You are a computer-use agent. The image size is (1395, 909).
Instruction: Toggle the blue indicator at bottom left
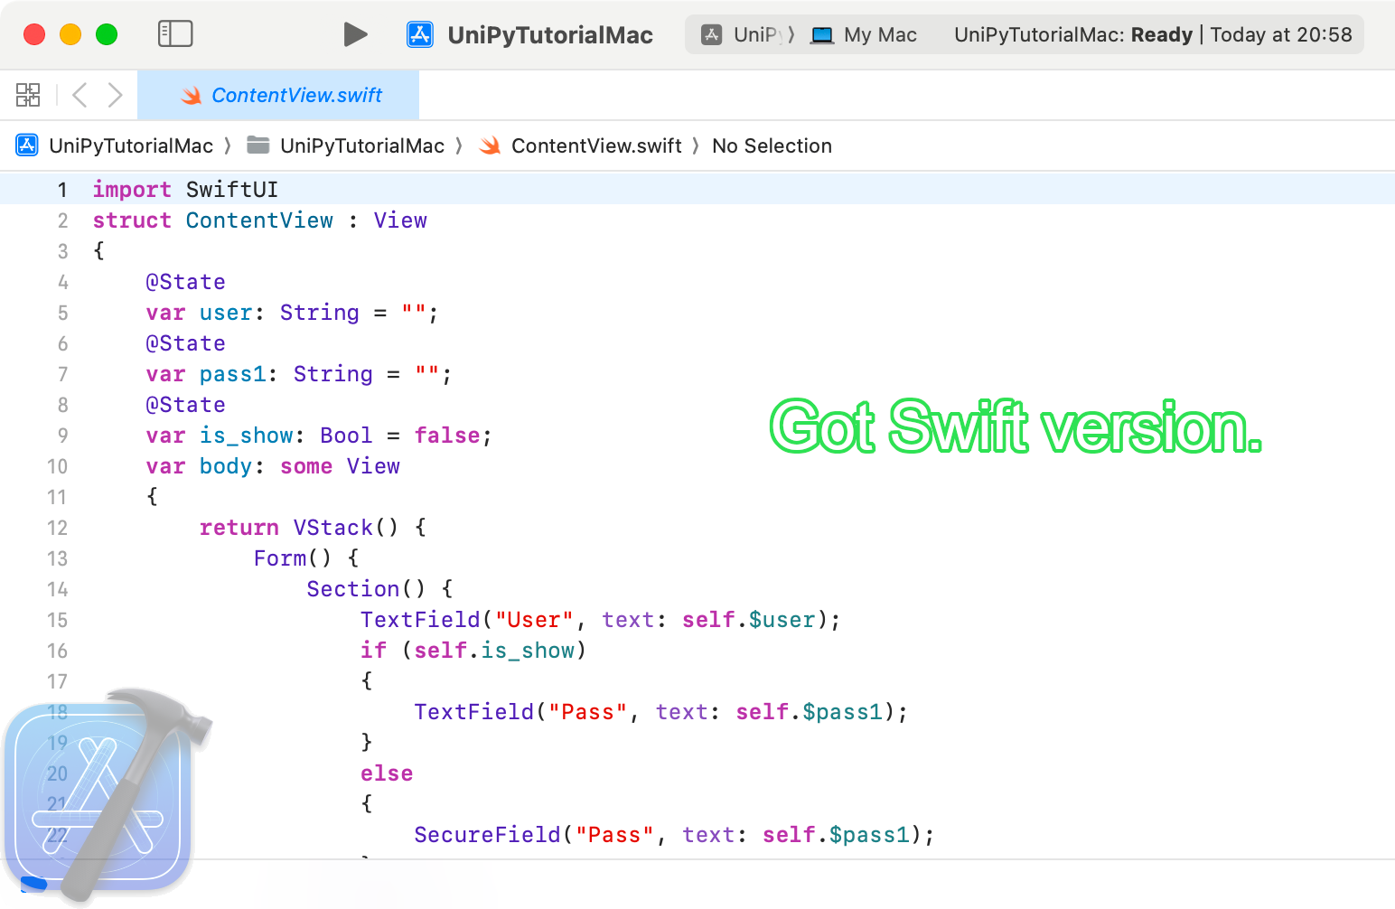coord(34,884)
